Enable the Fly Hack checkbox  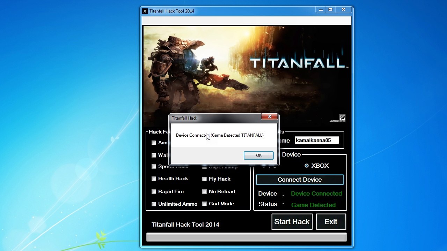(204, 179)
